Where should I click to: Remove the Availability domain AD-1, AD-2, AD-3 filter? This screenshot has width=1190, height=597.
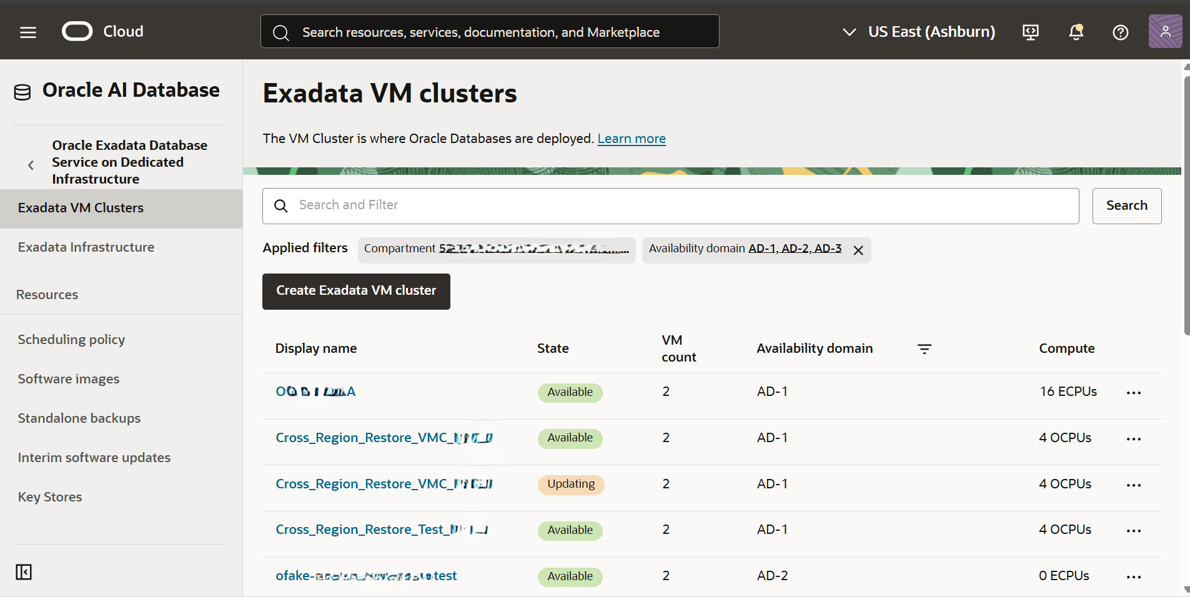click(858, 250)
